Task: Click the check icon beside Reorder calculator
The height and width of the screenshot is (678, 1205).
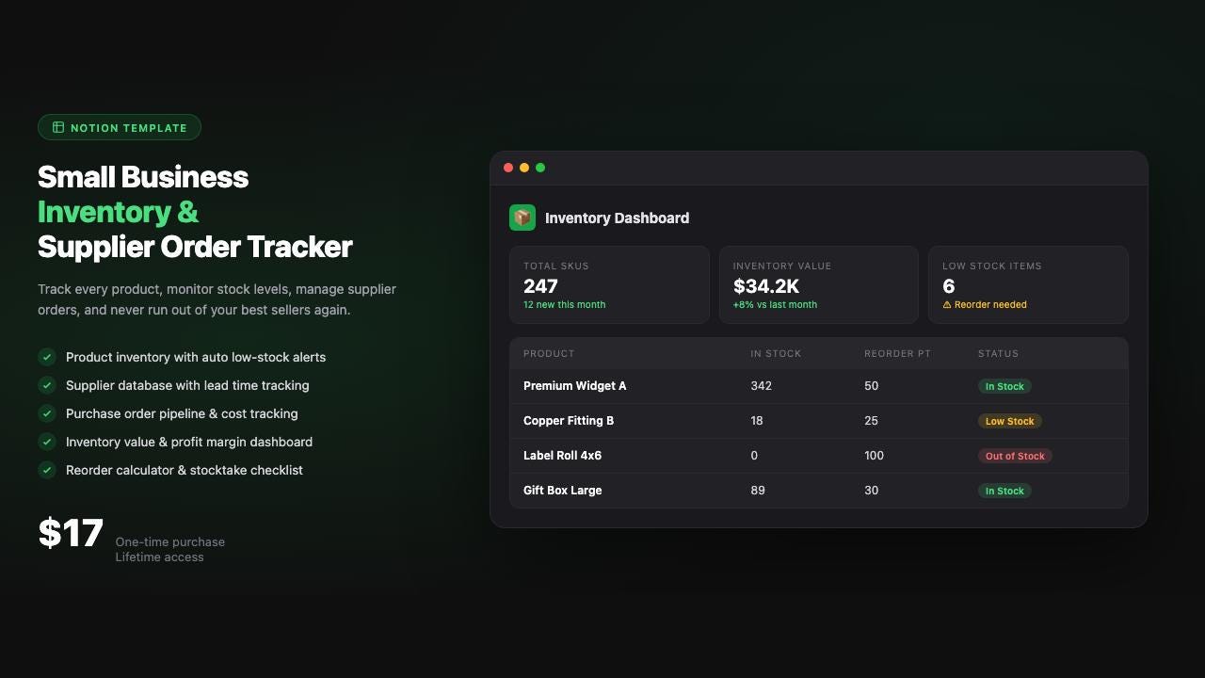Action: click(47, 470)
